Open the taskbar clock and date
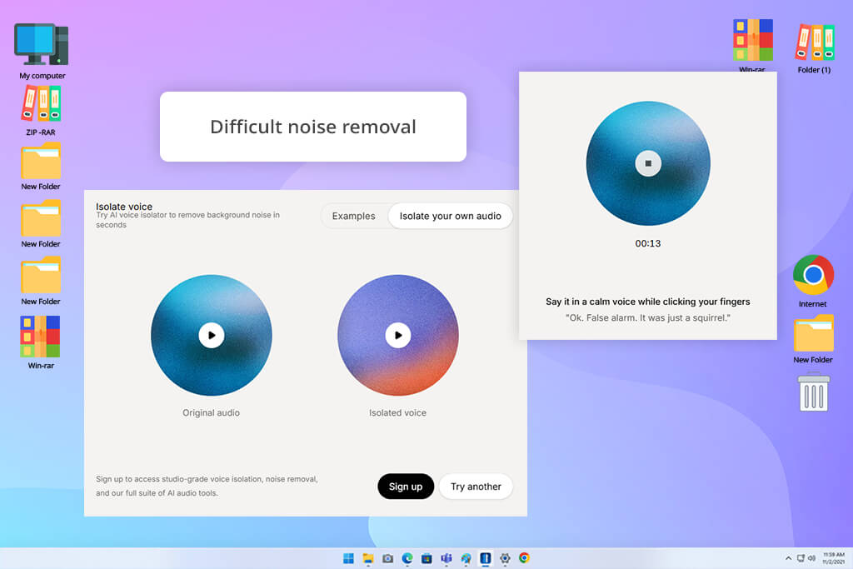The width and height of the screenshot is (853, 569). coord(833,558)
